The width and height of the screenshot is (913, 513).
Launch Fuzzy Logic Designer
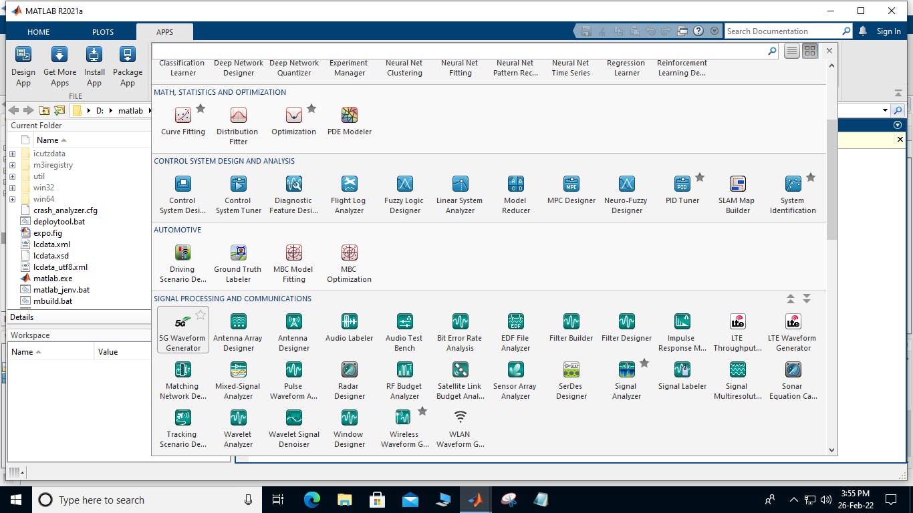pos(404,194)
